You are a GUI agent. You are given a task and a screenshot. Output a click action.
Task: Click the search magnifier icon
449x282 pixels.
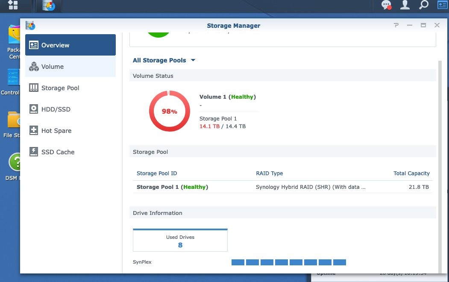[x=423, y=6]
